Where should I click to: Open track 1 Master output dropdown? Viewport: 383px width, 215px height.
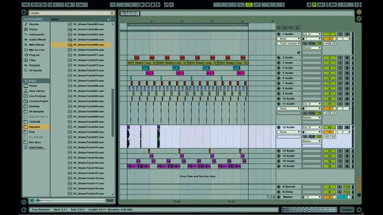click(312, 48)
